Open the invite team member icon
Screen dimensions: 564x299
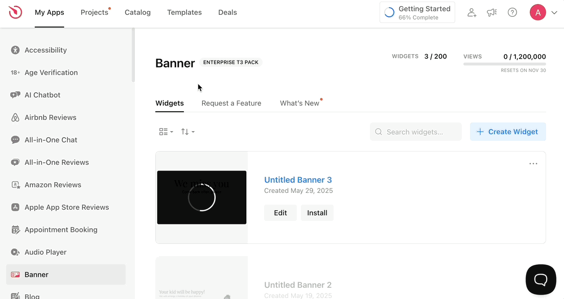(472, 13)
